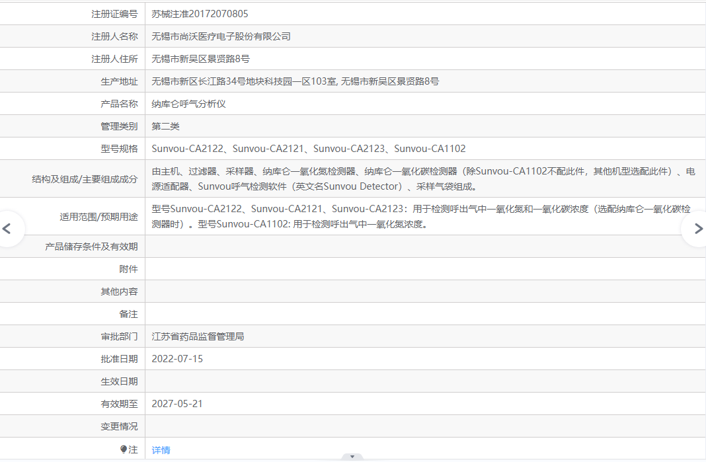
Task: Select registrant address 无锡市新吴区景贤路8号
Action: pos(201,59)
